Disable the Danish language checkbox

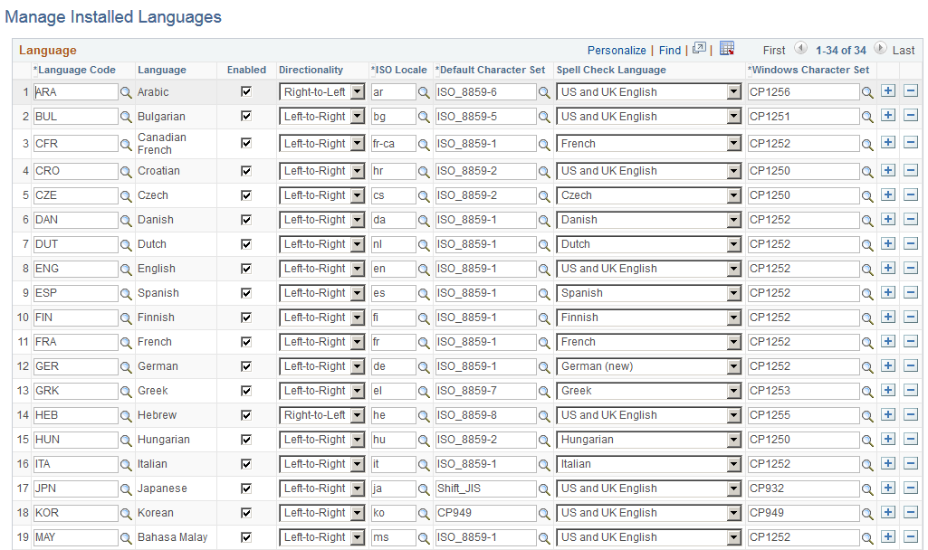pos(246,220)
